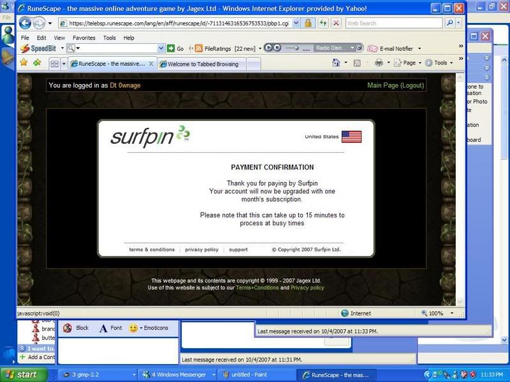Click the search magnifier button
The width and height of the screenshot is (510, 382).
(x=450, y=23)
